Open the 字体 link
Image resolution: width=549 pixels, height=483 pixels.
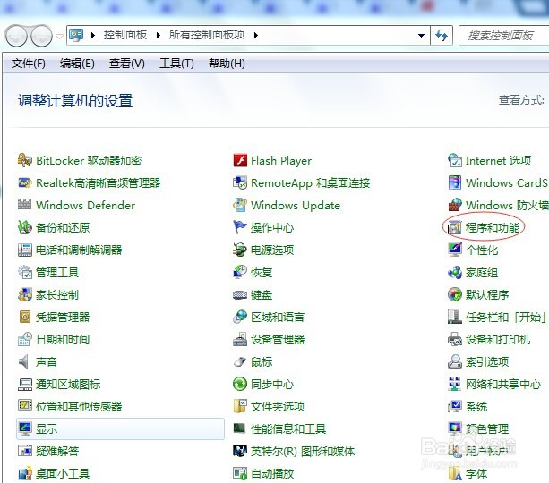point(476,473)
